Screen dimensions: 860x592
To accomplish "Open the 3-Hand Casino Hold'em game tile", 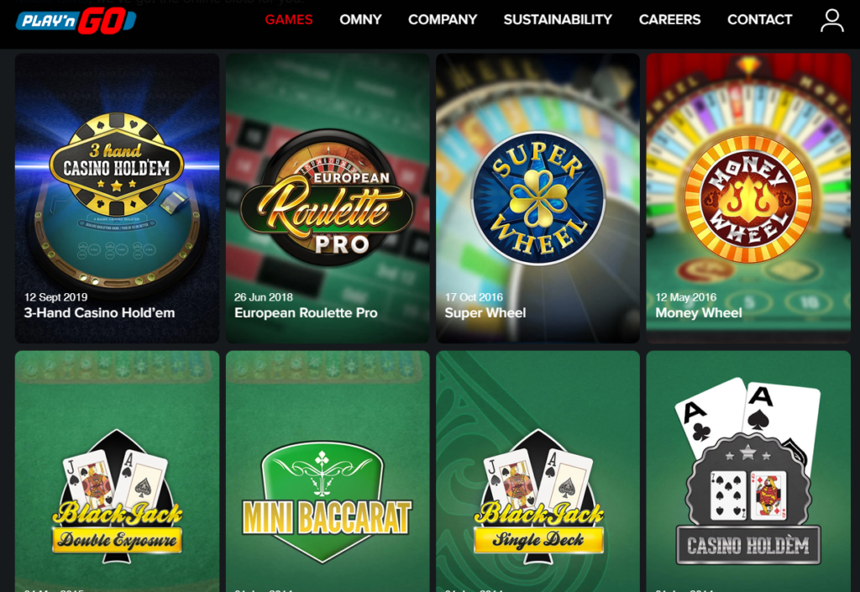I will (117, 198).
